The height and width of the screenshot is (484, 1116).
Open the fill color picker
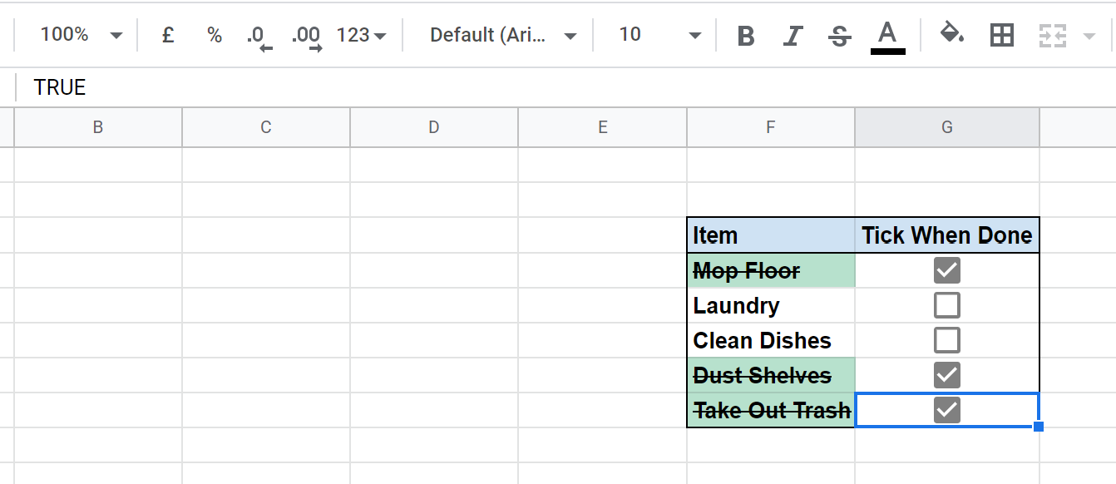click(952, 35)
